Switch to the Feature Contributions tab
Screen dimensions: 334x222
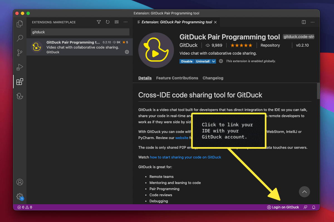[x=177, y=78]
